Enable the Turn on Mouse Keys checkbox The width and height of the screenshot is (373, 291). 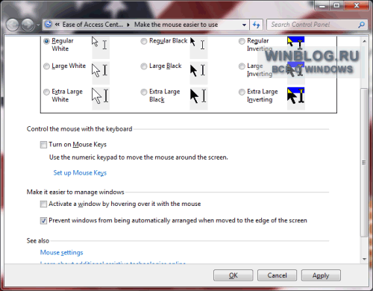[43, 145]
